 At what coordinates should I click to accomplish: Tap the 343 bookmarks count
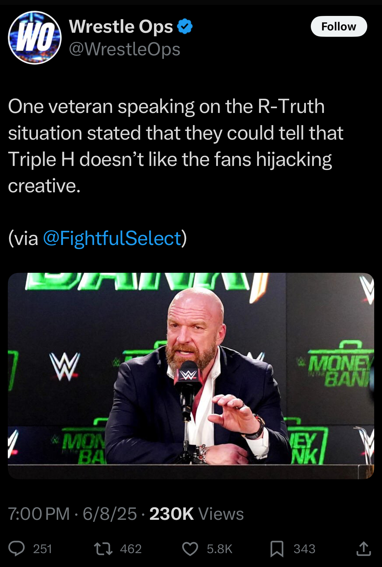304,549
